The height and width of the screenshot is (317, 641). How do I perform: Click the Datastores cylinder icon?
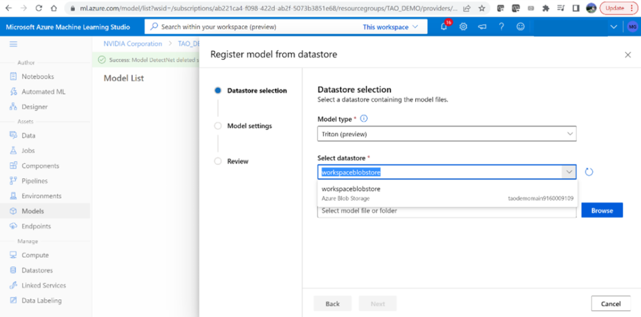14,270
